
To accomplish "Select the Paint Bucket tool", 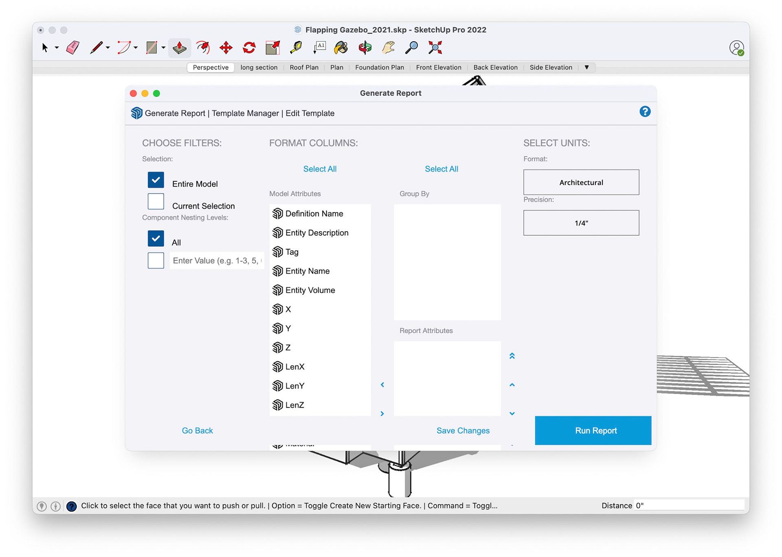I will (x=341, y=48).
